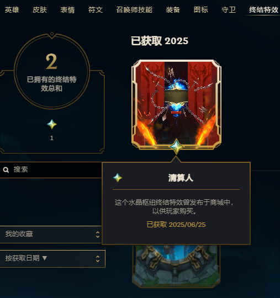This screenshot has height=298, width=280.
Task: Open the 装备 tab
Action: (173, 10)
